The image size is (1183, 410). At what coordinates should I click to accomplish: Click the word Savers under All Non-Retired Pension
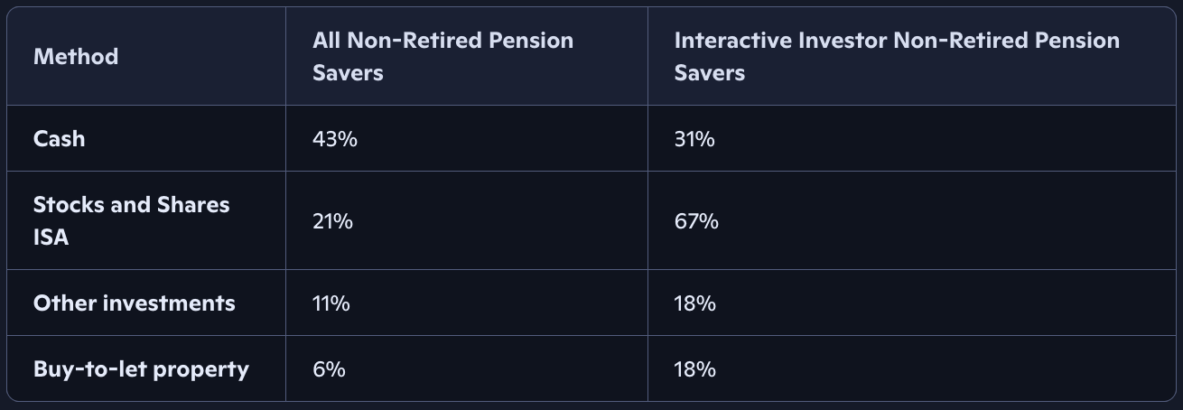[x=348, y=72]
